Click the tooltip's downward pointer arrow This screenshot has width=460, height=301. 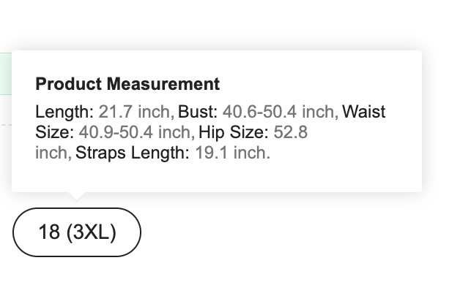(76, 195)
